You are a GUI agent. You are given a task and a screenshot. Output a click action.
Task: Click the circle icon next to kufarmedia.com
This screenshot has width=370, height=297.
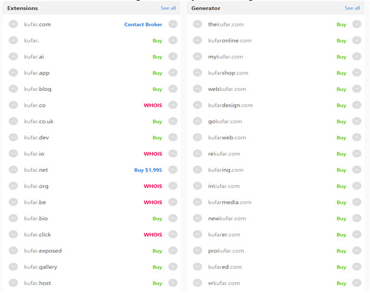[x=197, y=202]
